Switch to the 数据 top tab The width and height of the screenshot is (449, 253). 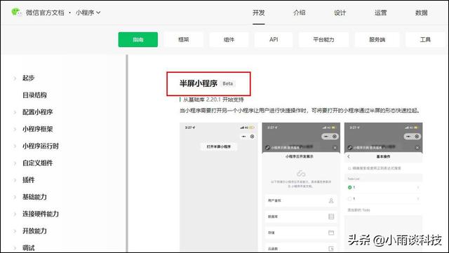tap(421, 13)
